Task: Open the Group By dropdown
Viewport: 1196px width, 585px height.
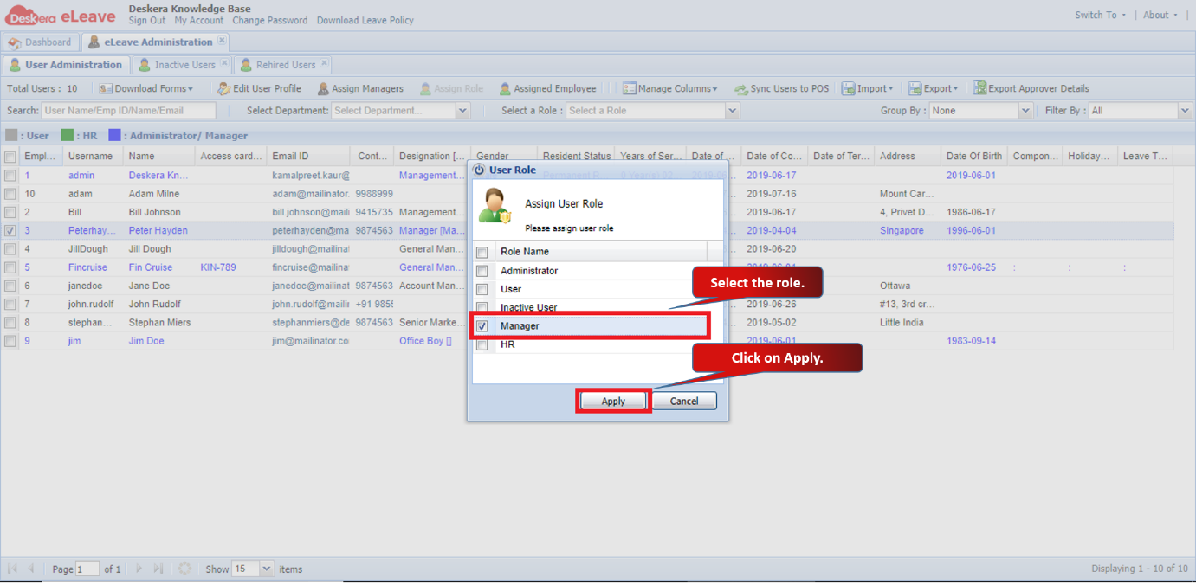Action: click(x=1026, y=111)
